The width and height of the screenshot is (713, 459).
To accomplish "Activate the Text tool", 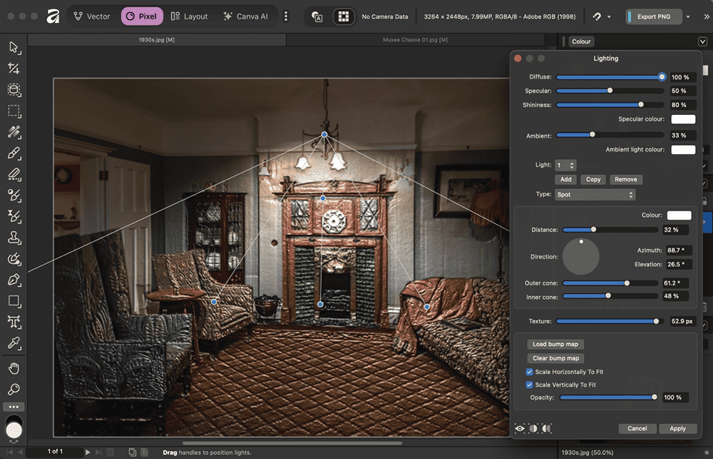I will (x=14, y=322).
